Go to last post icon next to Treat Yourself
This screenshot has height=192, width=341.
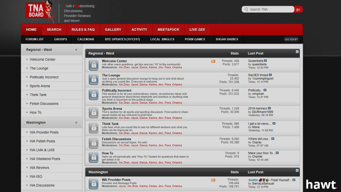tap(294, 180)
